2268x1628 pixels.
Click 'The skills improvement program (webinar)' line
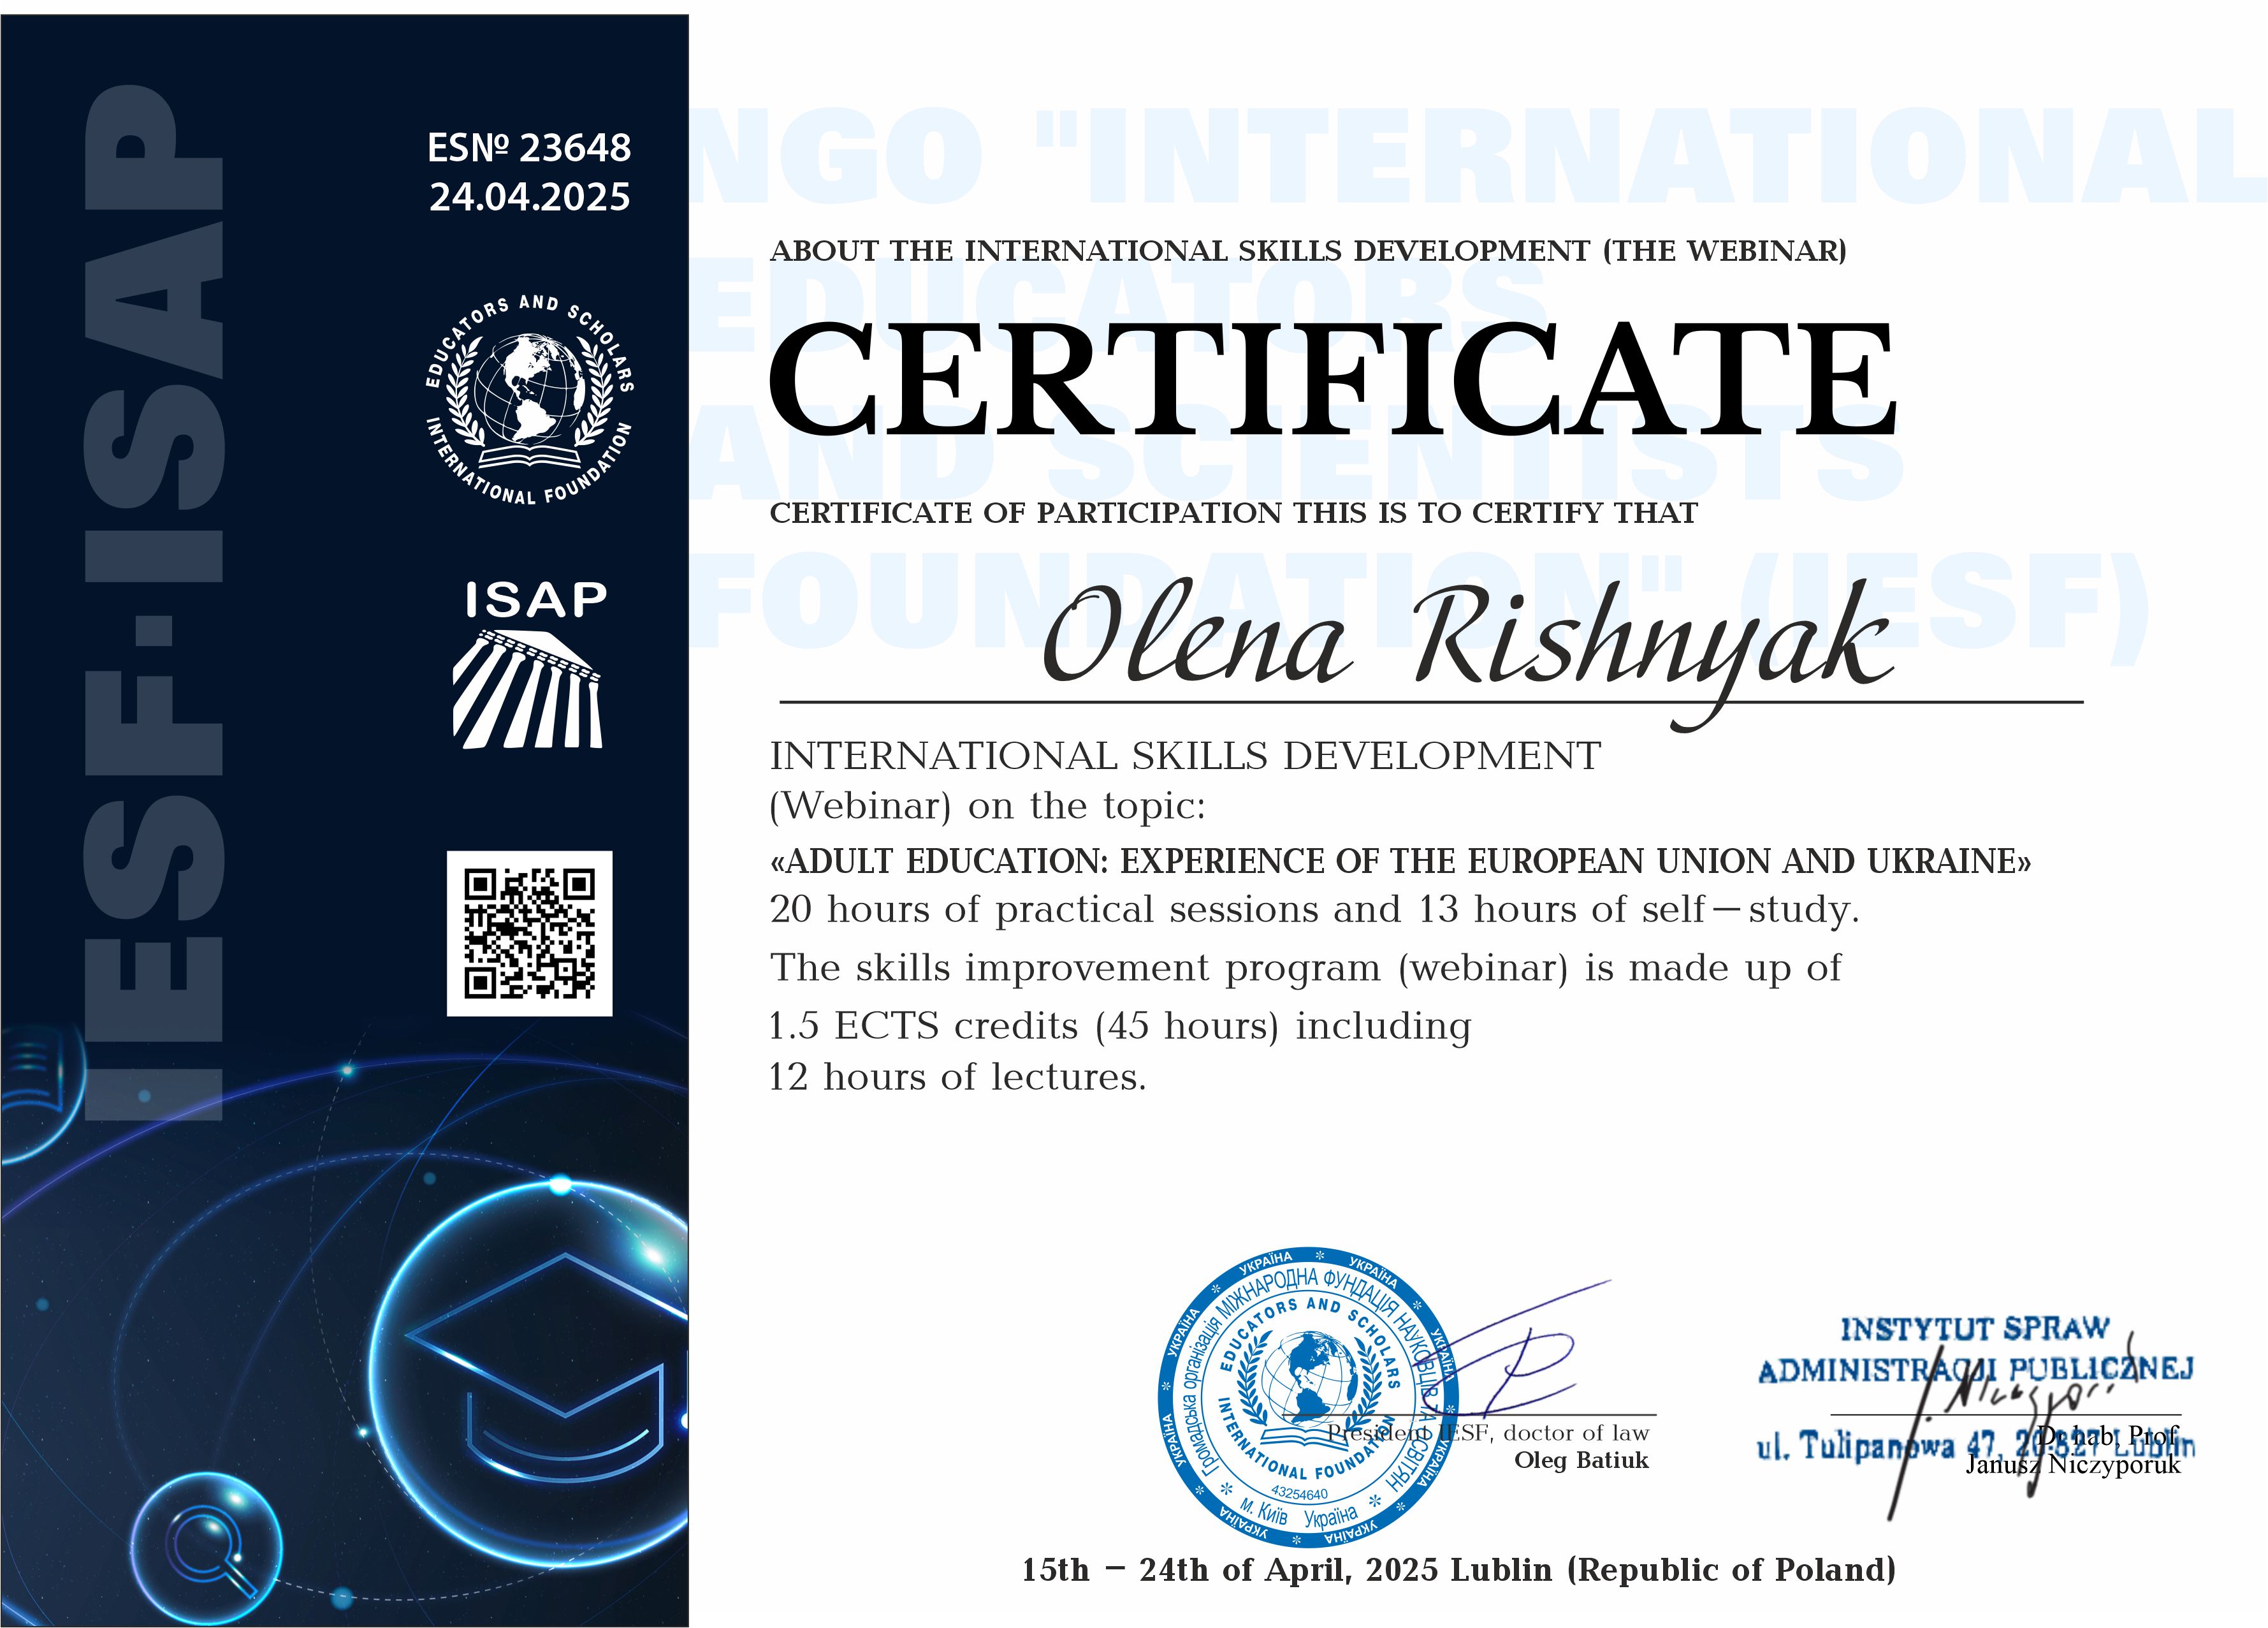[1305, 967]
